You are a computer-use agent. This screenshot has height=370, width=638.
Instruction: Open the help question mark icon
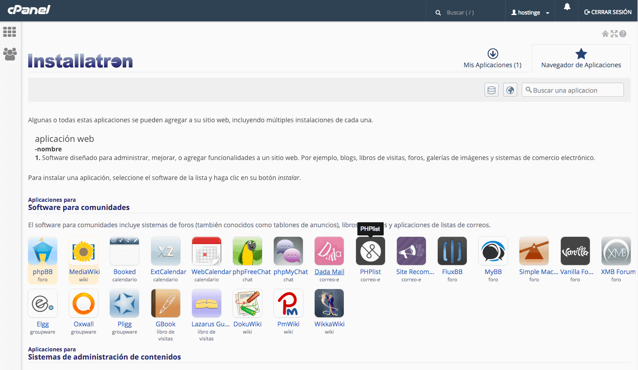pyautogui.click(x=623, y=34)
